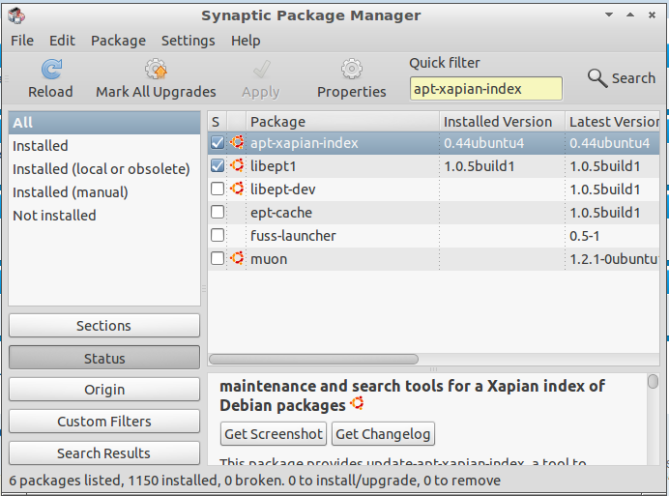Click the Apply checkmark icon

[261, 70]
